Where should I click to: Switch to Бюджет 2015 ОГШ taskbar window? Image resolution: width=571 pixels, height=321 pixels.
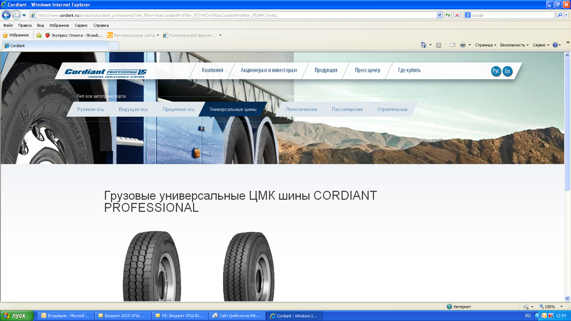click(122, 316)
